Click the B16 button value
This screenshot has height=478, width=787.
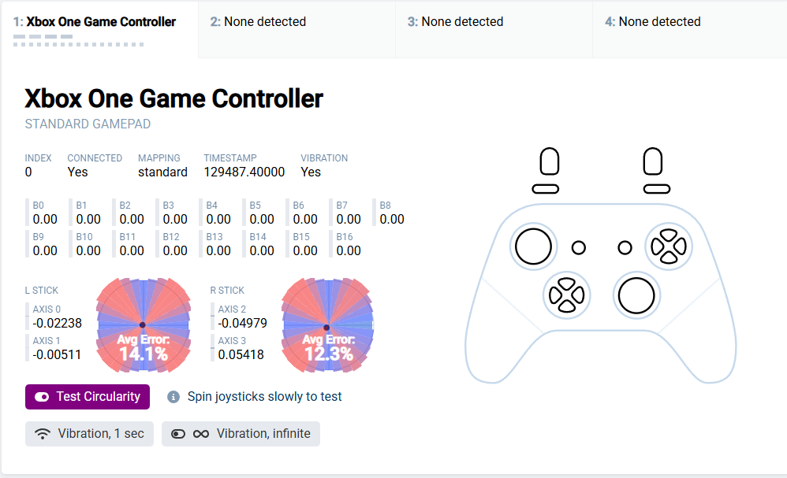pos(349,250)
